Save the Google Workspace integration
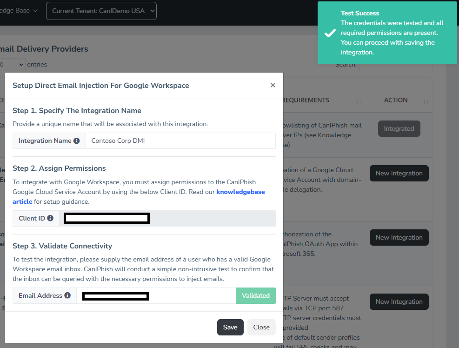The width and height of the screenshot is (459, 348). click(x=230, y=327)
